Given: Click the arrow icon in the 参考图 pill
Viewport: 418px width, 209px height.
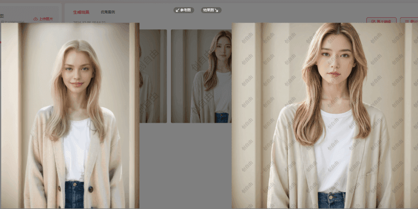Looking at the screenshot, I should [x=177, y=10].
